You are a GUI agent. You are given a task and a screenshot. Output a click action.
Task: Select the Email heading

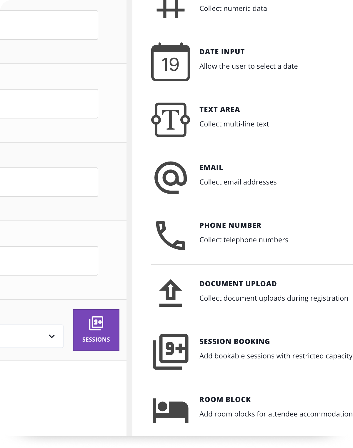pos(211,168)
